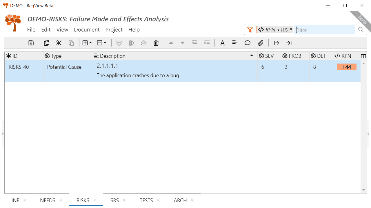Switch to the TESTS tab

tap(146, 200)
